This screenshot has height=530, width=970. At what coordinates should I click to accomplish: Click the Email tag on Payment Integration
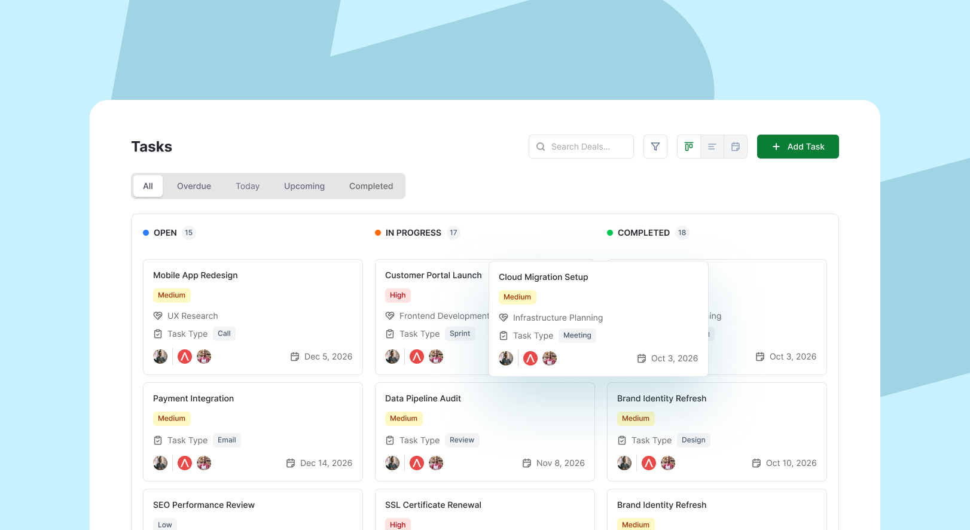coord(227,440)
